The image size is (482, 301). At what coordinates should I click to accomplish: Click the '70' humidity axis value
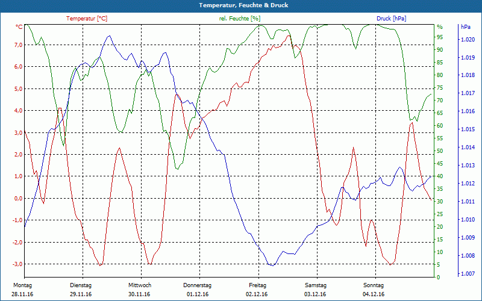pos(440,101)
